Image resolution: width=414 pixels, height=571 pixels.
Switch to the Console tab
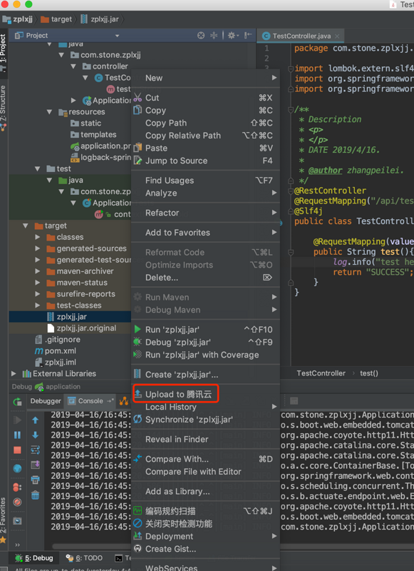pos(91,401)
